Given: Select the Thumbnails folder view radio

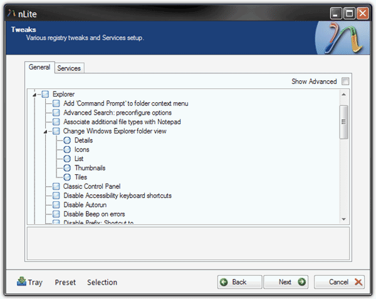Looking at the screenshot, I should 68,168.
